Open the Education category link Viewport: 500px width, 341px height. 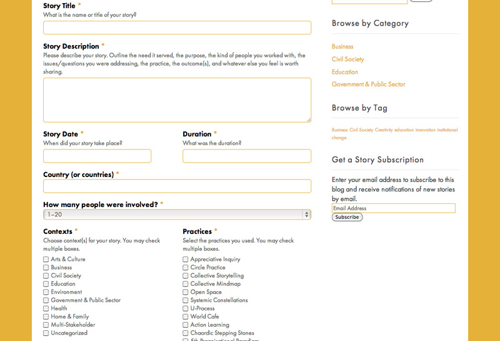coord(345,72)
